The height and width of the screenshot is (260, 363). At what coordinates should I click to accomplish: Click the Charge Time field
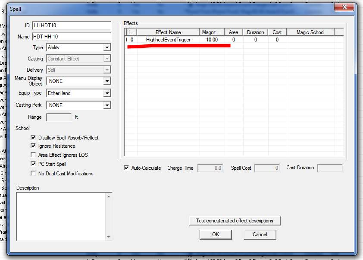pyautogui.click(x=210, y=168)
